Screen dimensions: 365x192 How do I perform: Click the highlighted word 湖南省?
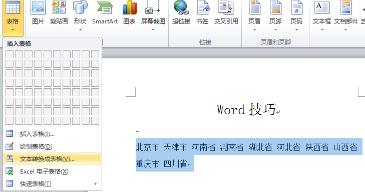point(232,147)
